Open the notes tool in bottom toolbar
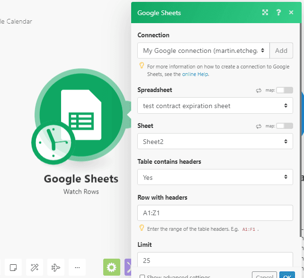The image size is (304, 278). coord(13,268)
